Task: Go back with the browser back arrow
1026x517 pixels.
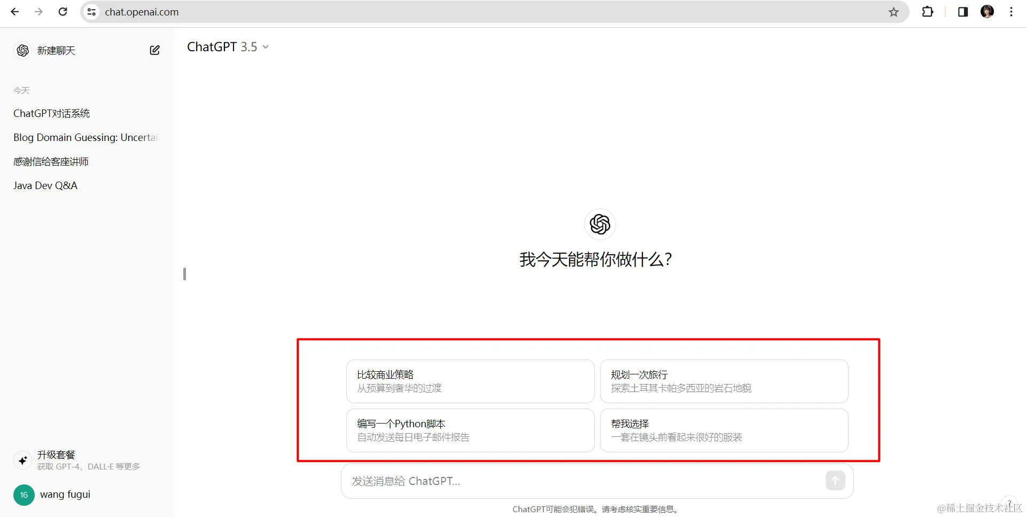Action: [15, 12]
